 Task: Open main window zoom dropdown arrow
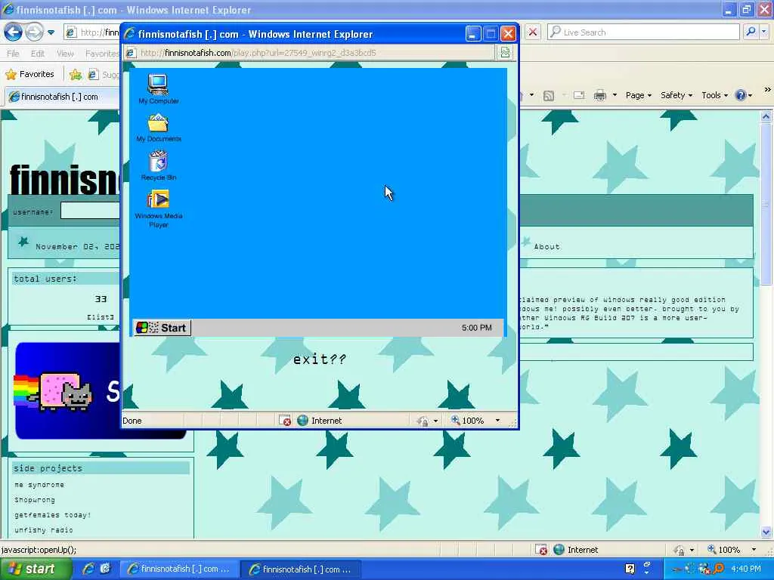coord(754,550)
